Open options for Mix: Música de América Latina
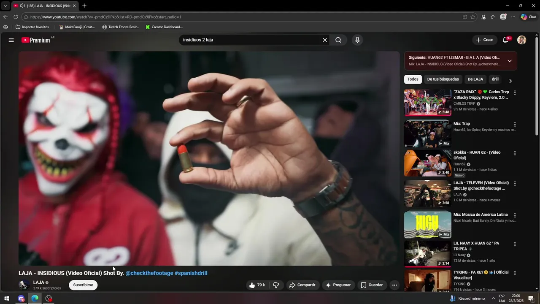The width and height of the screenshot is (540, 304). 515,215
